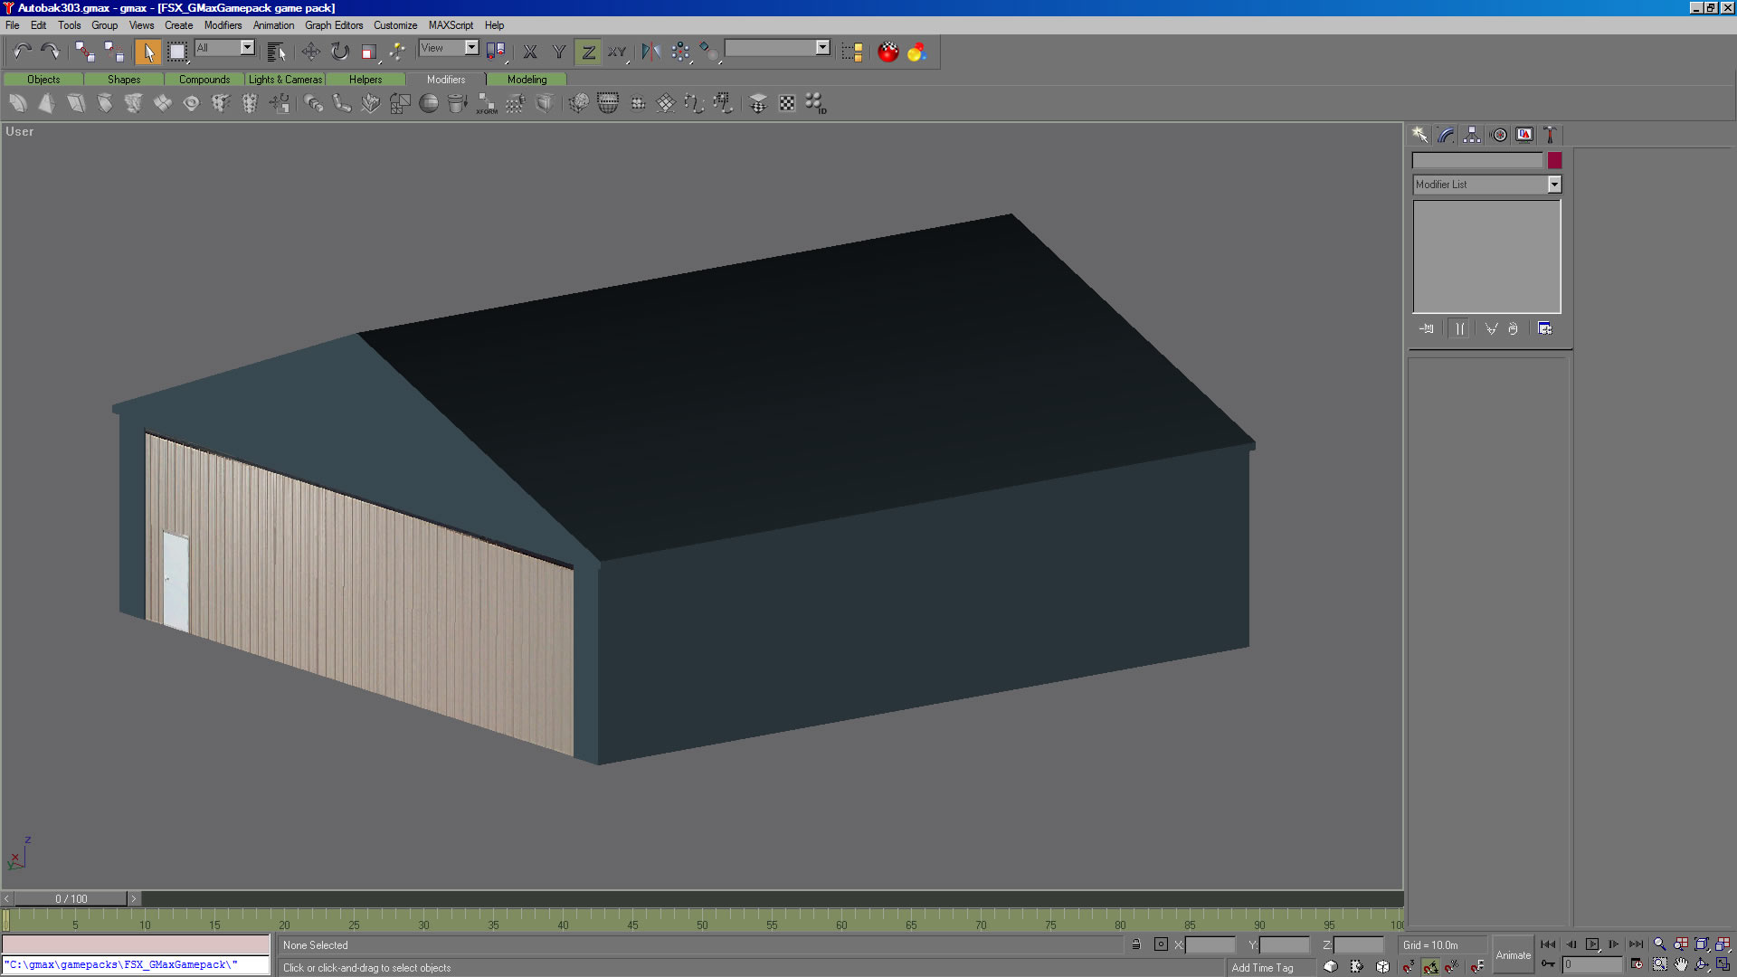Expand the Modifier List dropdown

pyautogui.click(x=1554, y=185)
